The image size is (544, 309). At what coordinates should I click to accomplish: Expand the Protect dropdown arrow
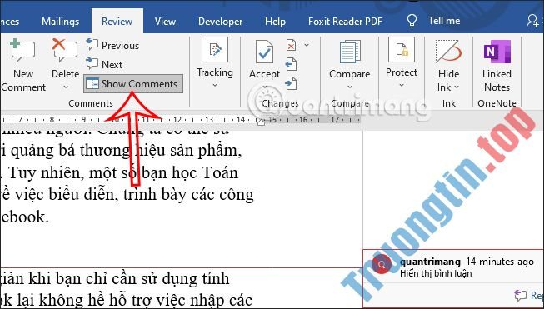pos(402,85)
